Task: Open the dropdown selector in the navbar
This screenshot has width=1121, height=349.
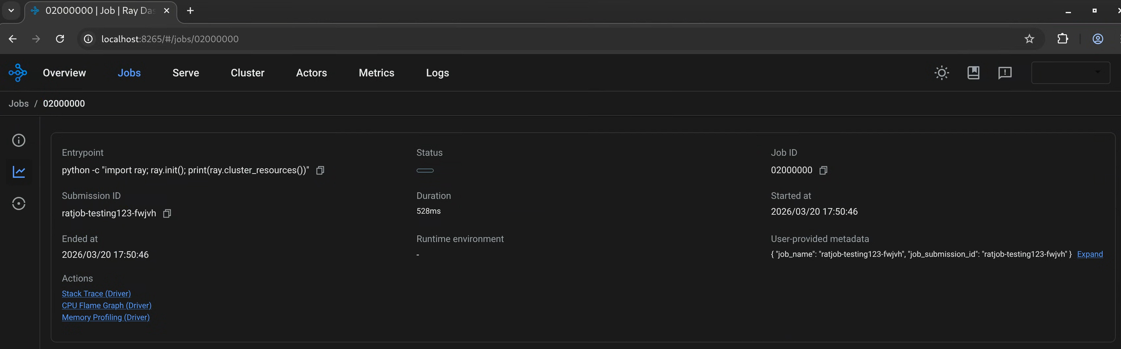Action: point(1071,73)
